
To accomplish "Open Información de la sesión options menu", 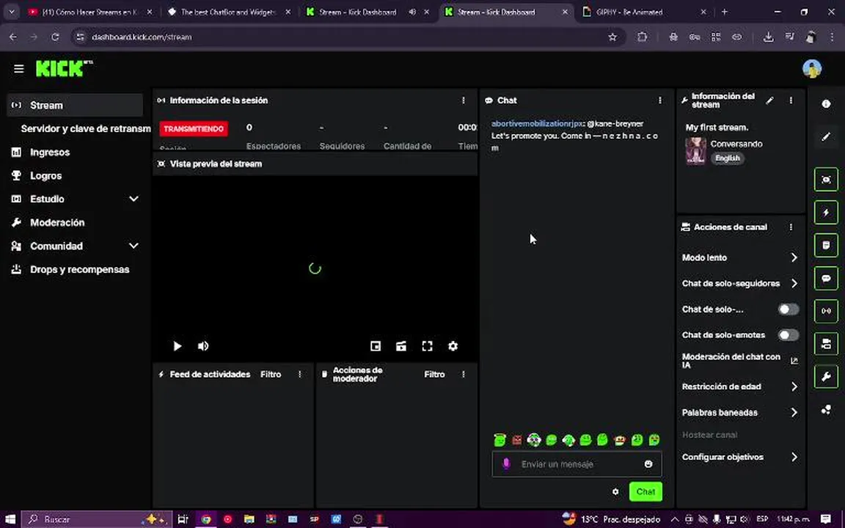I will pyautogui.click(x=464, y=100).
